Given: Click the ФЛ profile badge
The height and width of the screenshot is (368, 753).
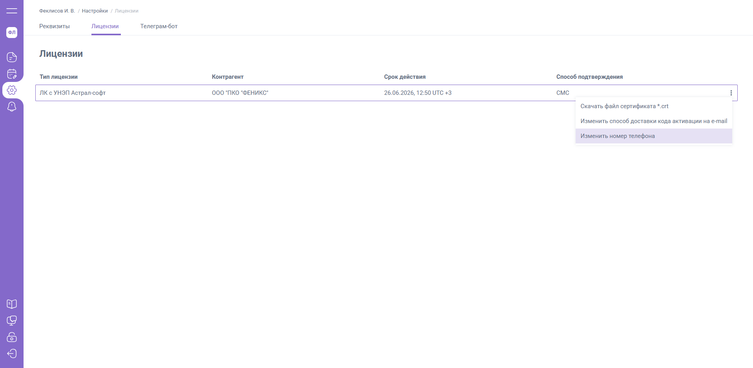Looking at the screenshot, I should pyautogui.click(x=12, y=33).
